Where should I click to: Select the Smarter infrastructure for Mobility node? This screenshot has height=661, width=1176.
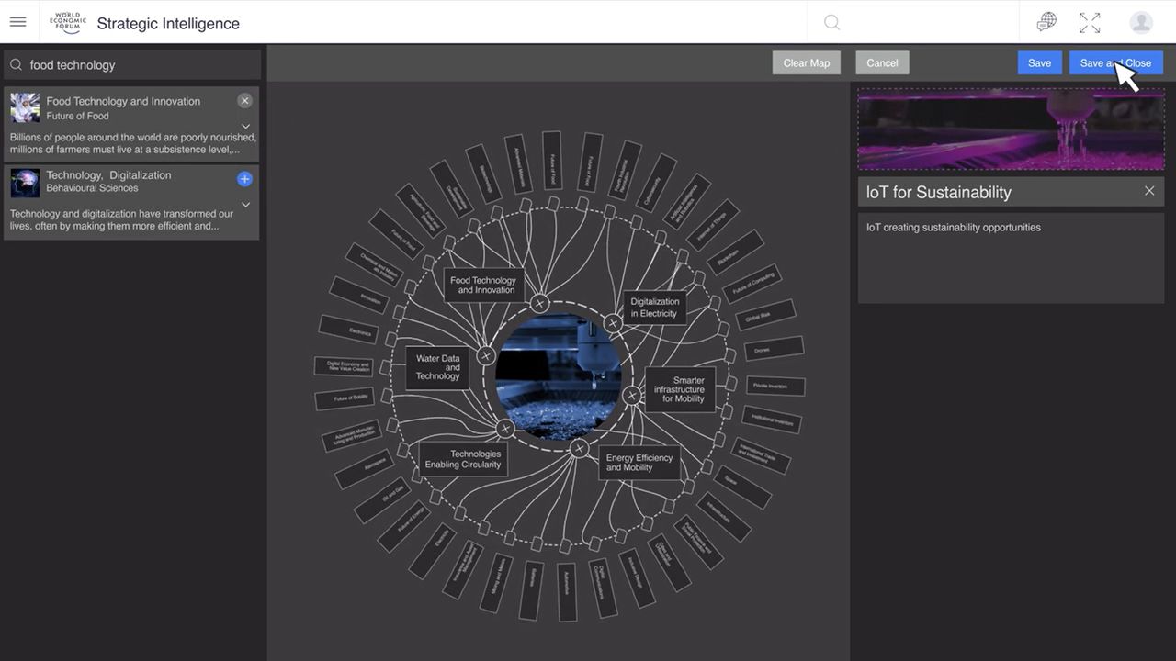pos(680,389)
